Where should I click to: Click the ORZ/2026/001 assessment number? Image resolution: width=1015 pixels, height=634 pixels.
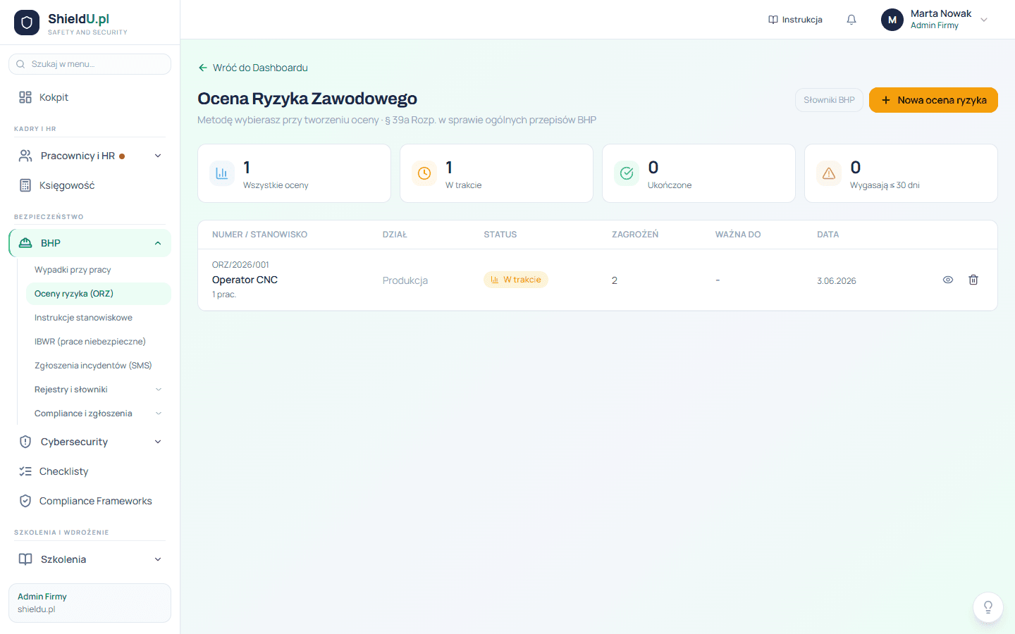pyautogui.click(x=240, y=265)
